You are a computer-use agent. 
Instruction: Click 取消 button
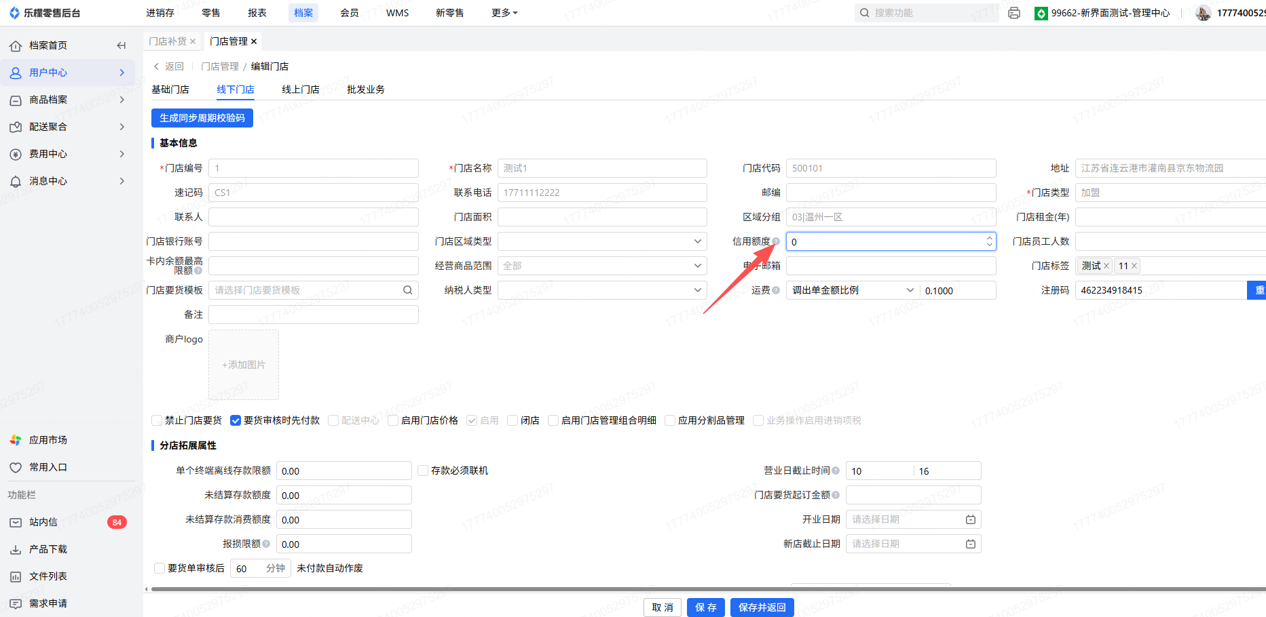[x=663, y=608]
